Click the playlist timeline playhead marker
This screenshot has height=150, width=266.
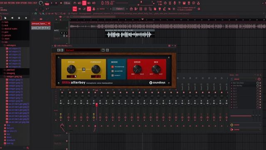click(143, 19)
